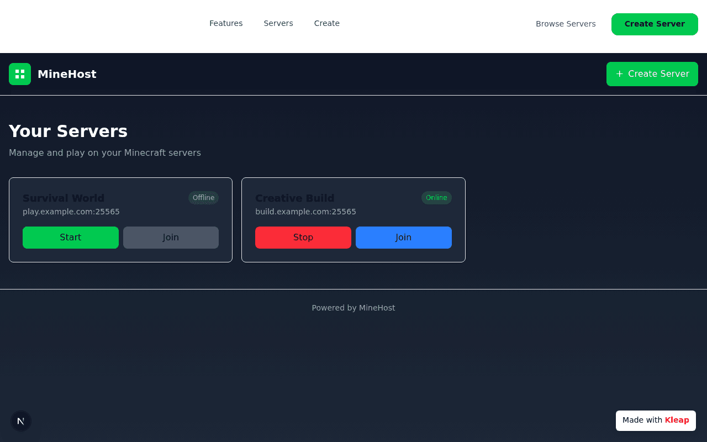Select address play.example.com:25565
The width and height of the screenshot is (707, 442).
(71, 212)
